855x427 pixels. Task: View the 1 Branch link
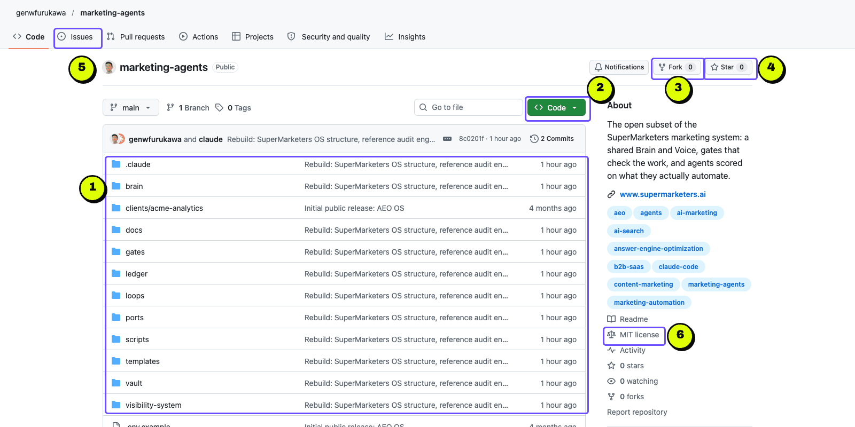(188, 108)
